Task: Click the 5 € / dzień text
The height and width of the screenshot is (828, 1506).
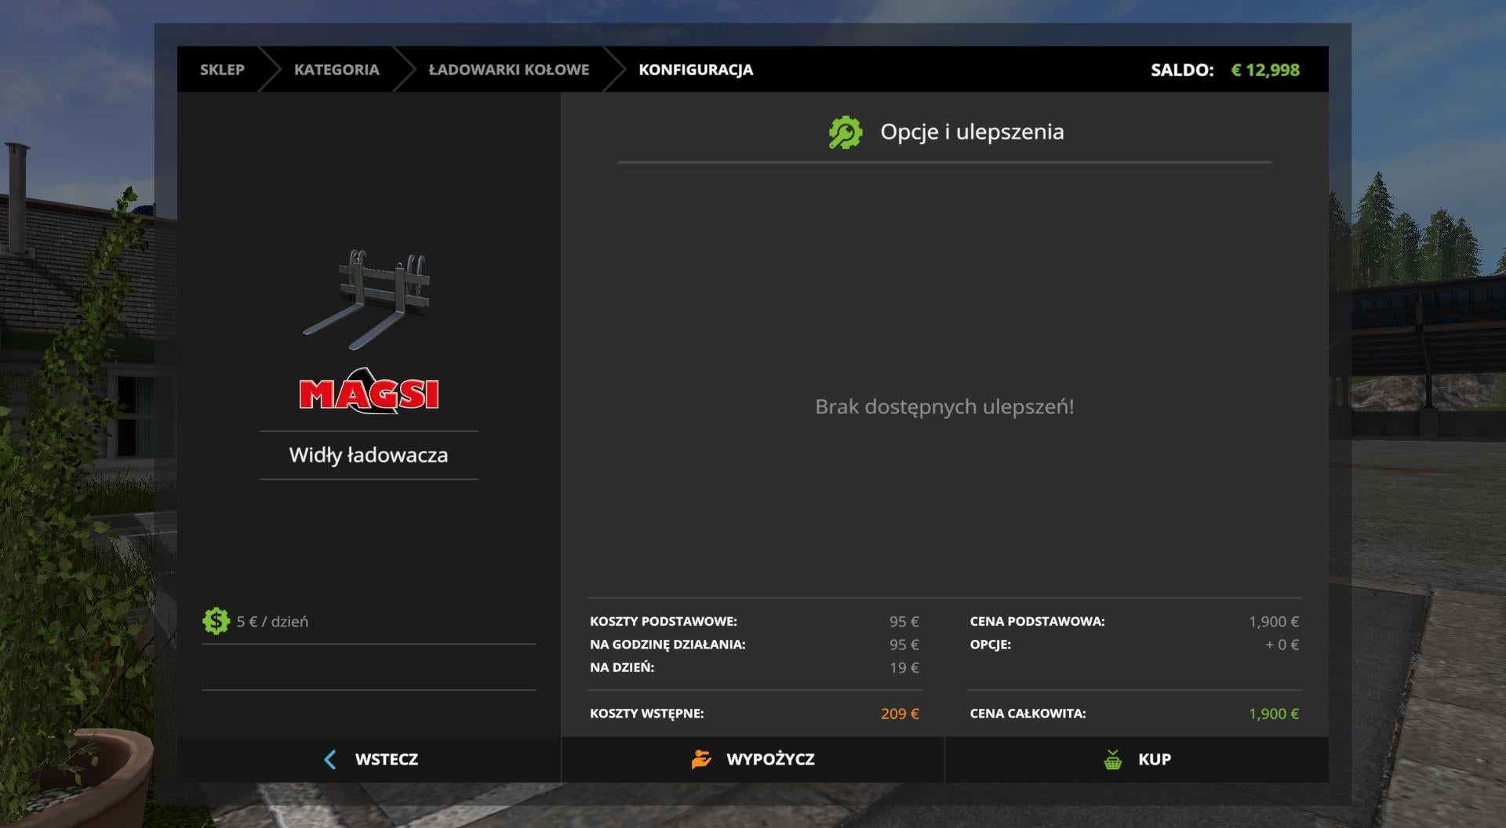Action: (x=272, y=622)
